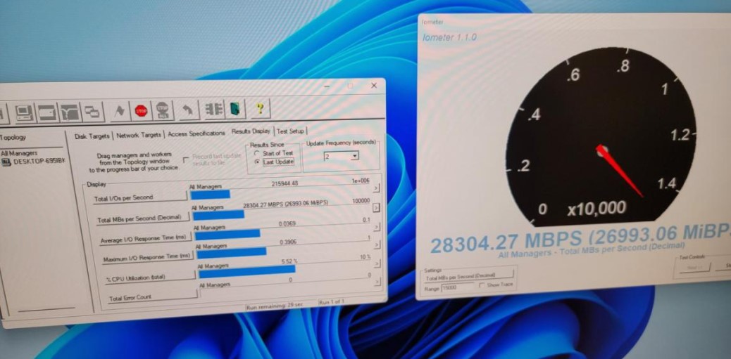Click the 215944.48 I/Os value text
Viewport: 731px width, 359px height.
(x=285, y=183)
